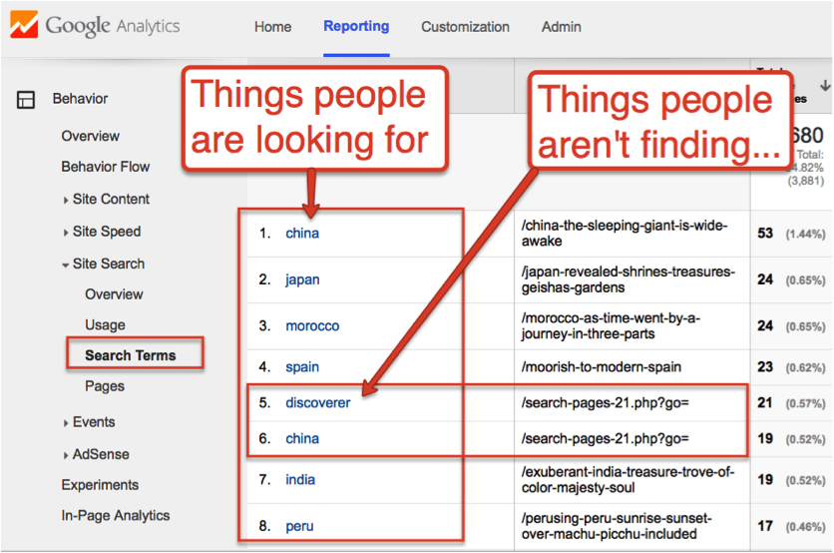
Task: Open the Home tab
Action: coord(273,27)
